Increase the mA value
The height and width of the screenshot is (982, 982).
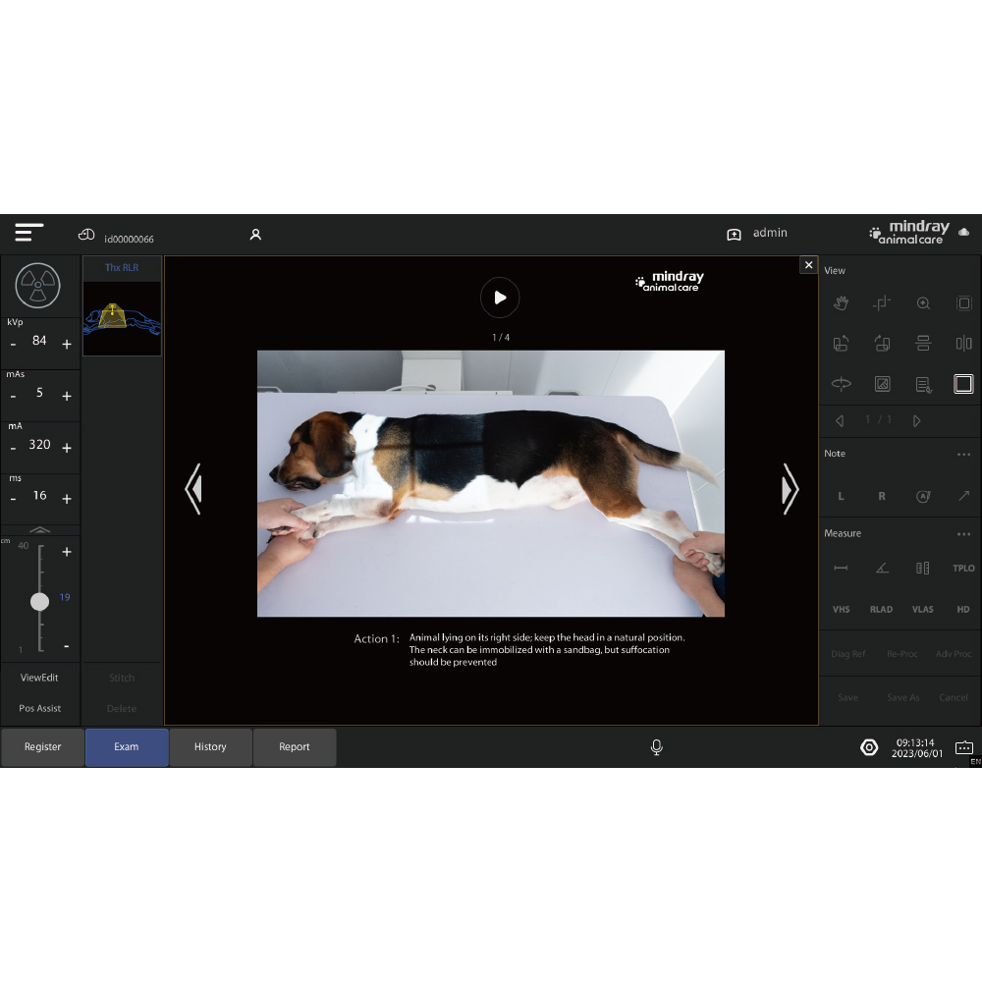[67, 449]
